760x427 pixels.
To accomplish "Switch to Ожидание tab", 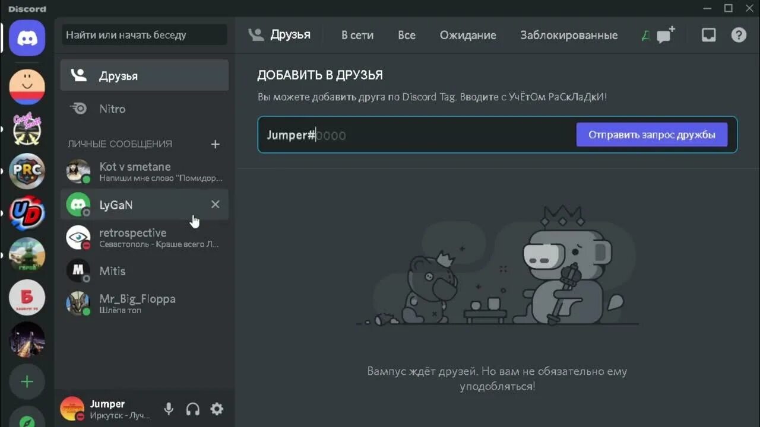I will pyautogui.click(x=468, y=35).
